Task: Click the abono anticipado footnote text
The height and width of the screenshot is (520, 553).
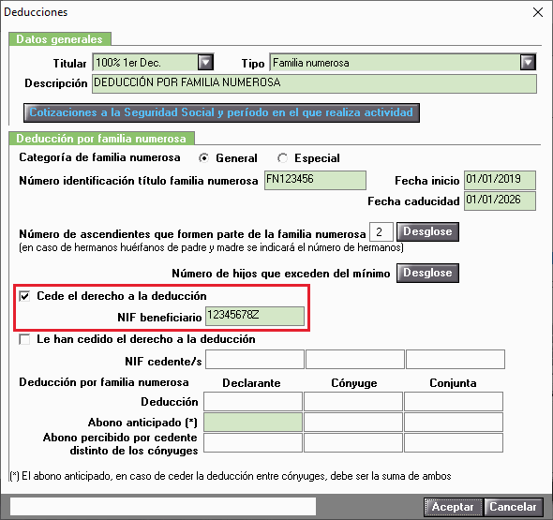Action: tap(231, 476)
